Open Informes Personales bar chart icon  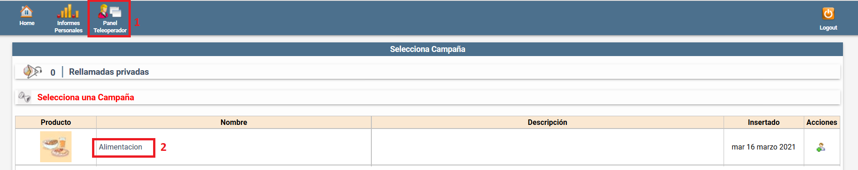click(x=68, y=11)
